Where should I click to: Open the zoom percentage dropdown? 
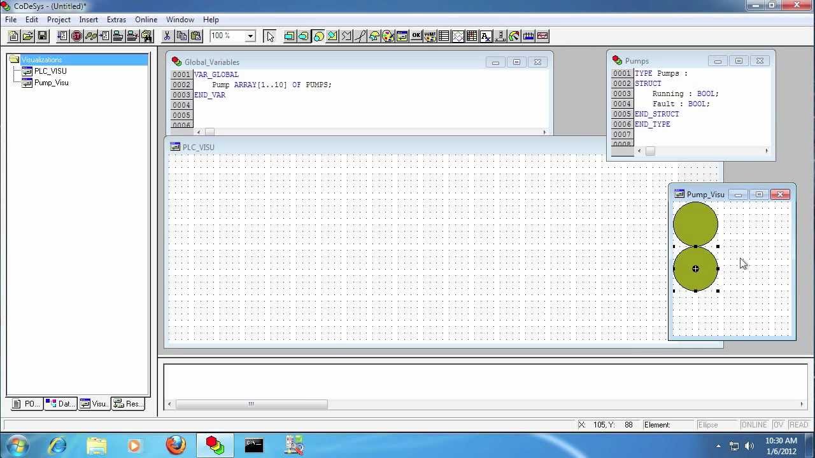[250, 36]
